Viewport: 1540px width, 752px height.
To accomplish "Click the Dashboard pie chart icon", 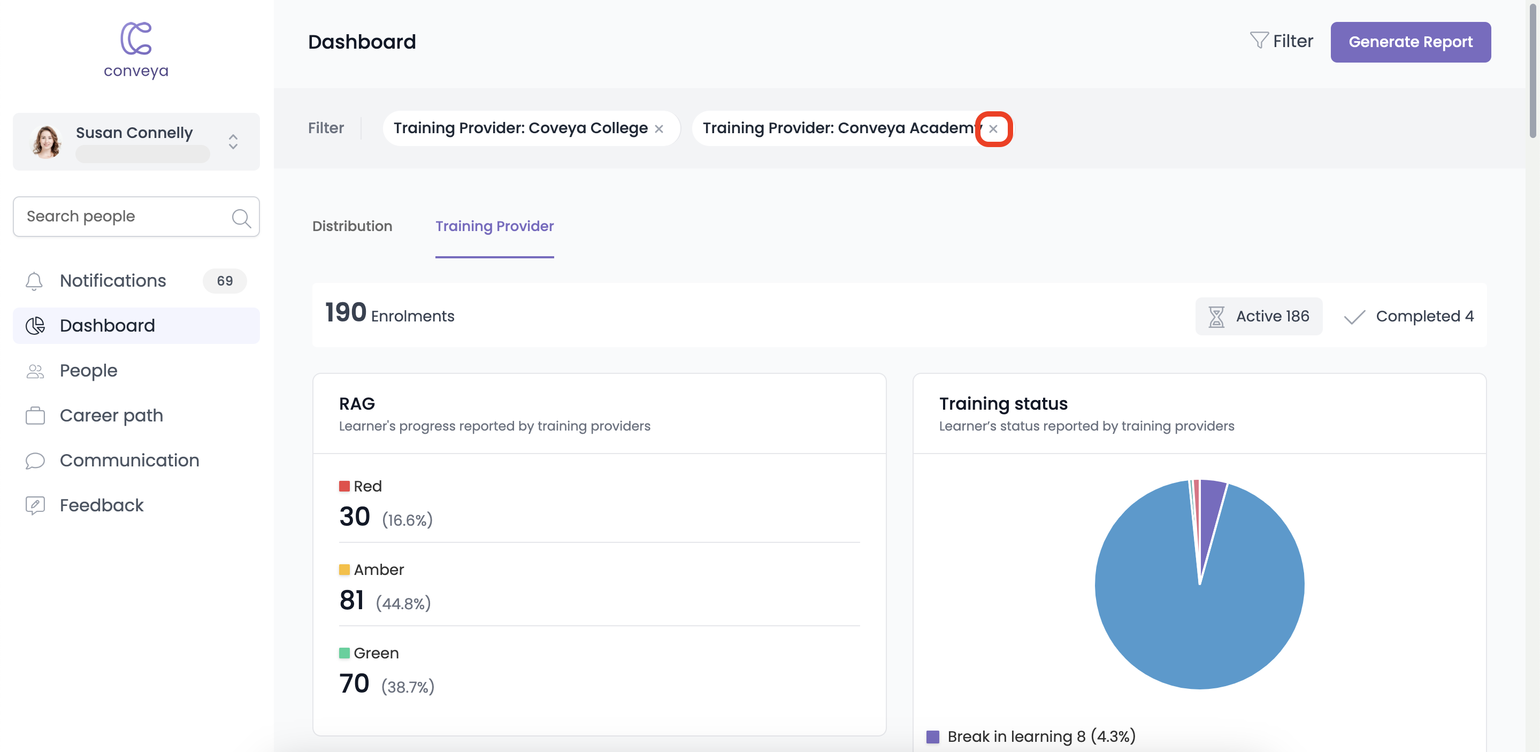I will (35, 326).
